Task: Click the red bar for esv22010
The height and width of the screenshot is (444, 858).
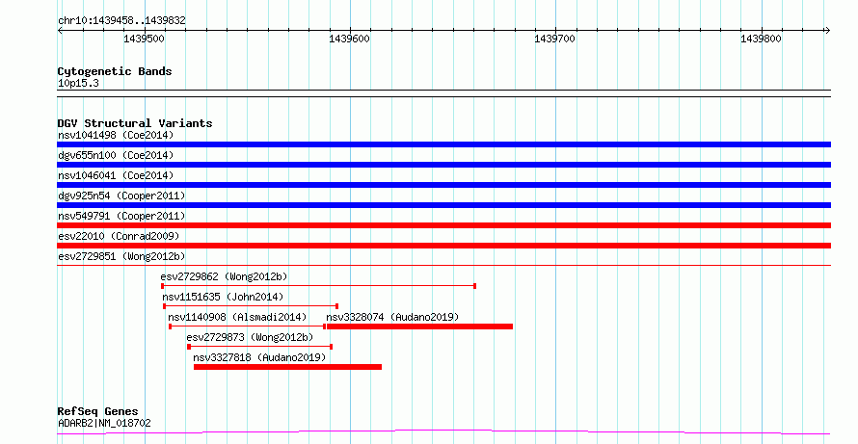Action: pyautogui.click(x=443, y=246)
